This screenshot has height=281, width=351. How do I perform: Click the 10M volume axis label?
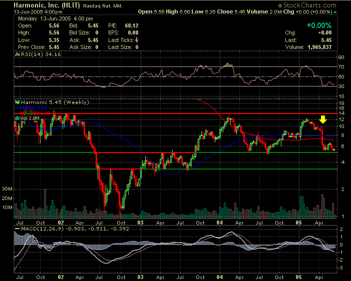click(x=7, y=207)
